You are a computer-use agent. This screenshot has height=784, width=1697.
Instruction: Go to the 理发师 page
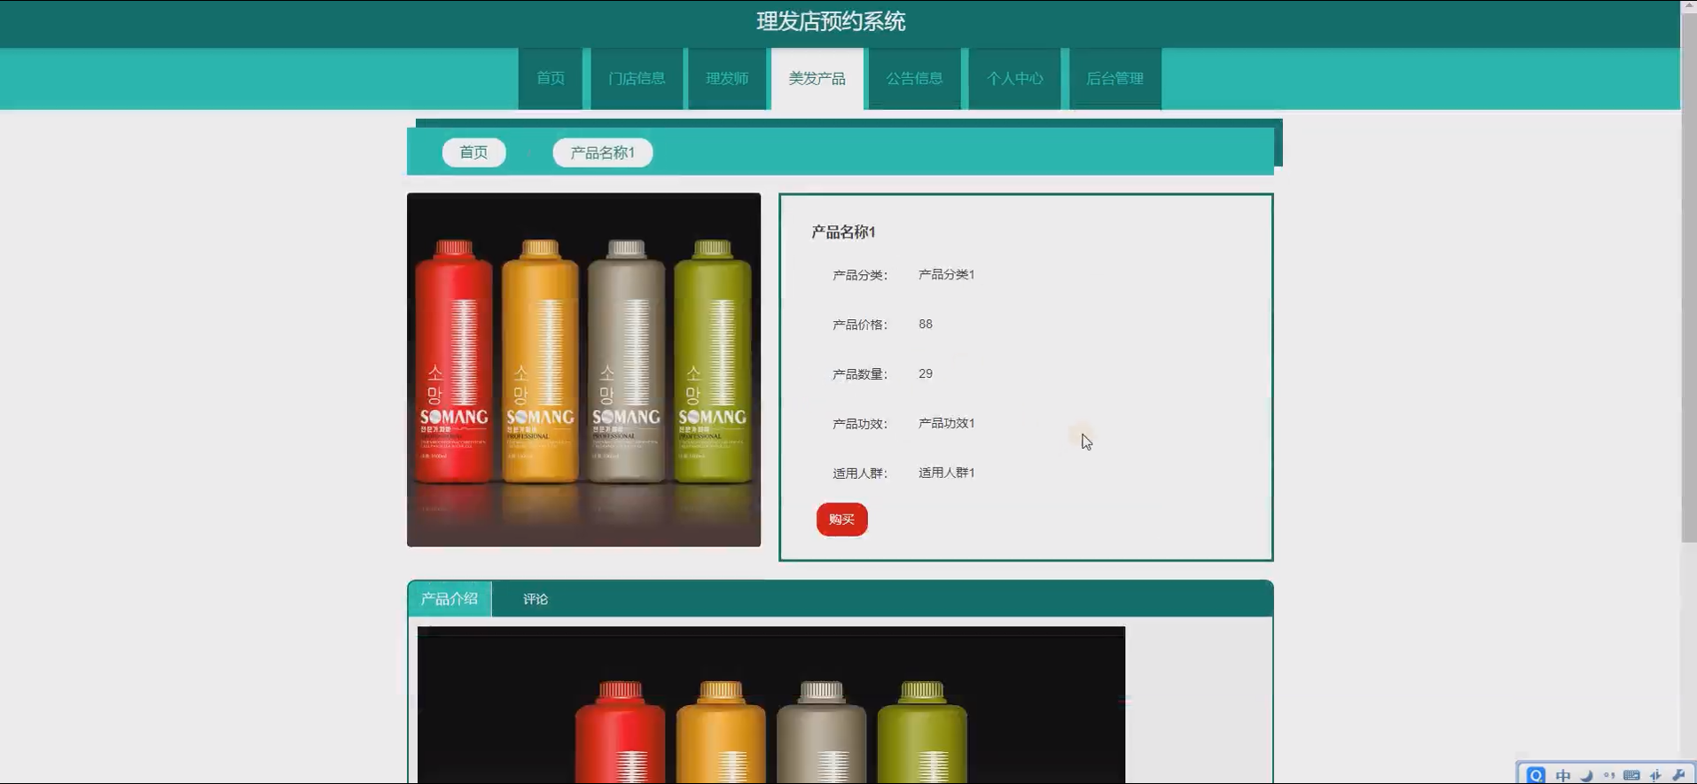727,78
